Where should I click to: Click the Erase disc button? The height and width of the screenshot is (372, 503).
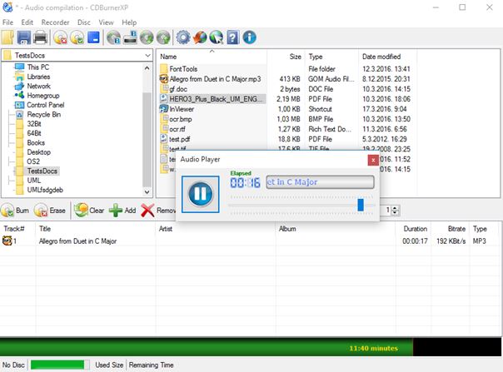(52, 211)
